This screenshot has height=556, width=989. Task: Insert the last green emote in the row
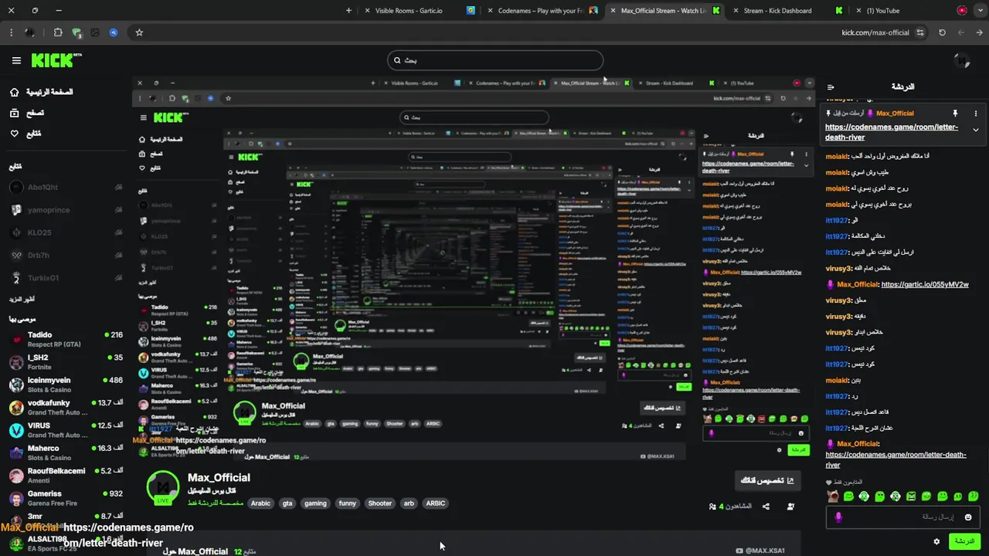click(974, 496)
